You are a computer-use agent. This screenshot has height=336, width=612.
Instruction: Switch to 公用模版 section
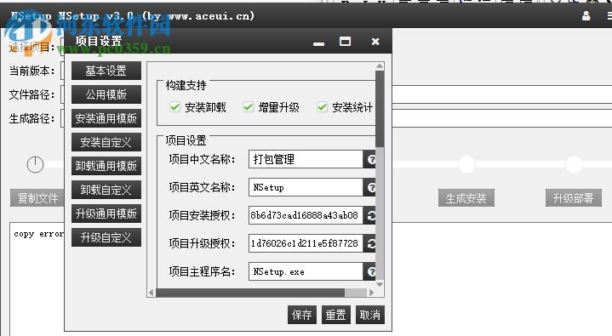(x=106, y=94)
